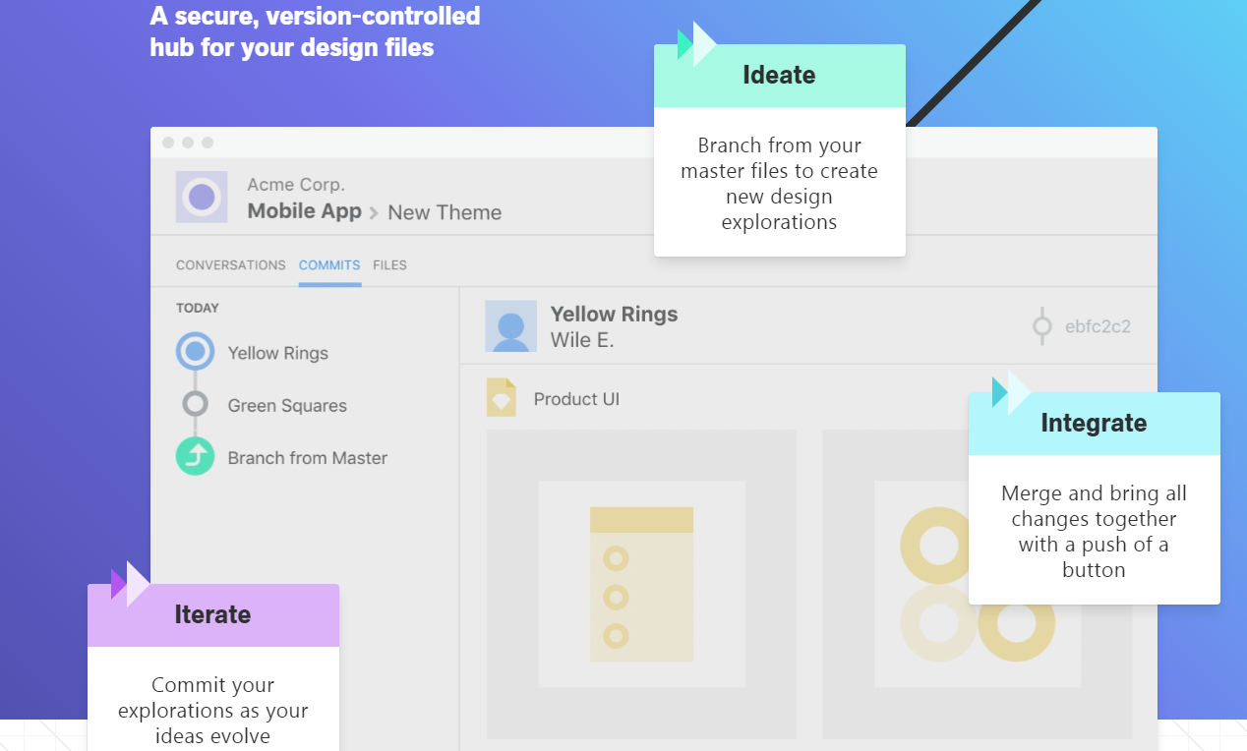
Task: Click the green Branch from Master icon
Action: [x=196, y=456]
